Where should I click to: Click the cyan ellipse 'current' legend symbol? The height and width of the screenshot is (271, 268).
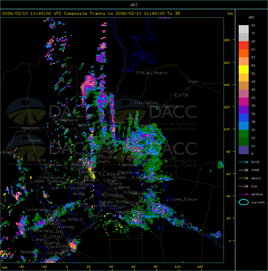(x=244, y=202)
